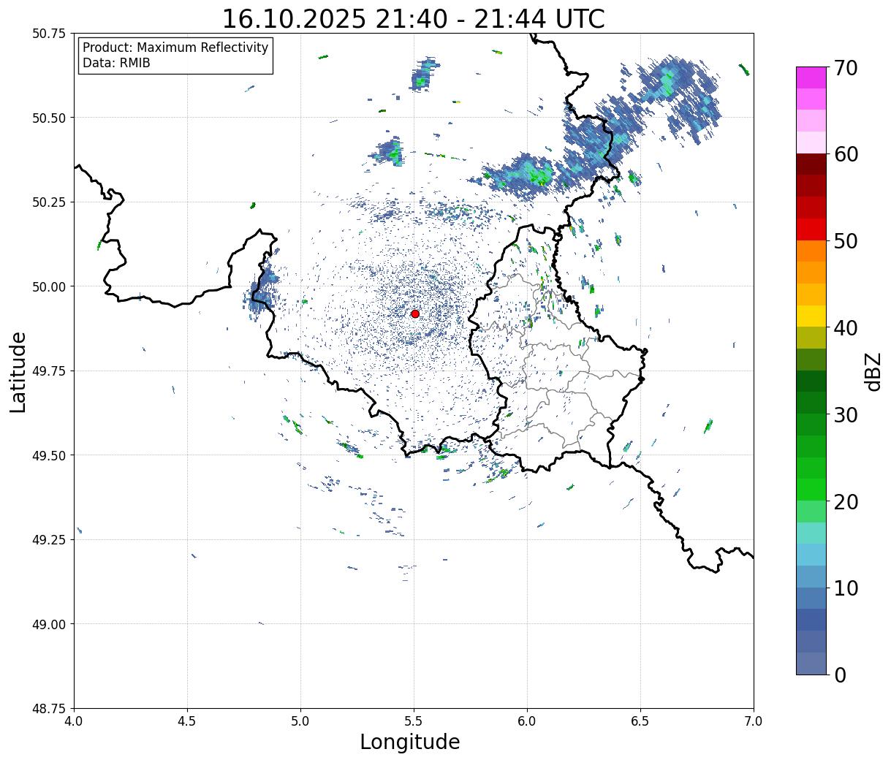Screen dimensions: 891x760
Task: Click the longitude tick label 6.5
Action: point(640,721)
